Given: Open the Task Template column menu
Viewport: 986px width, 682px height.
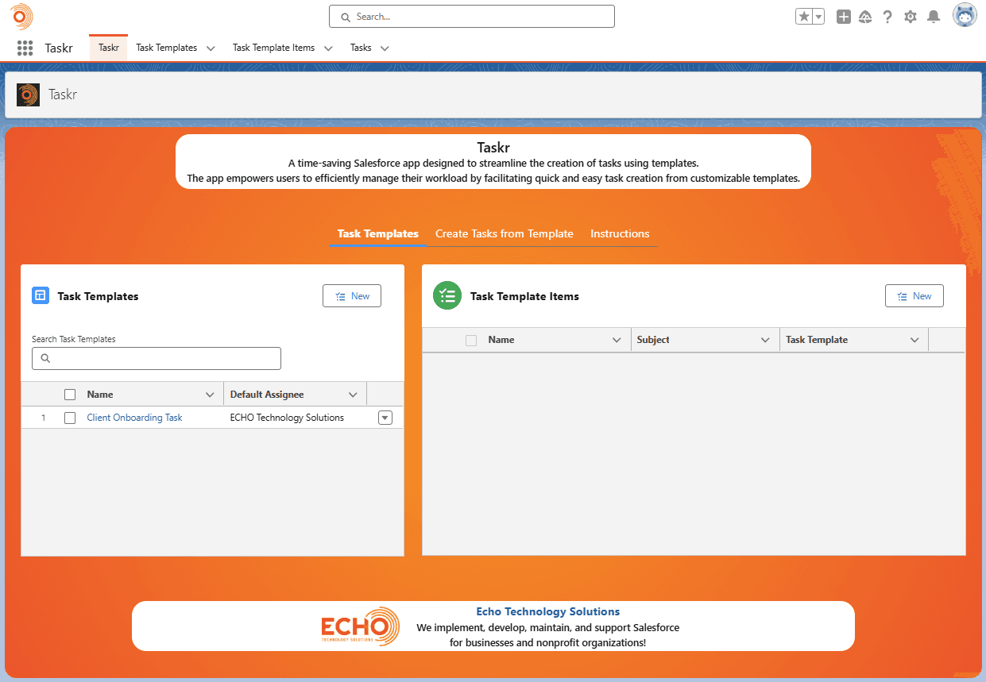Looking at the screenshot, I should coord(914,340).
